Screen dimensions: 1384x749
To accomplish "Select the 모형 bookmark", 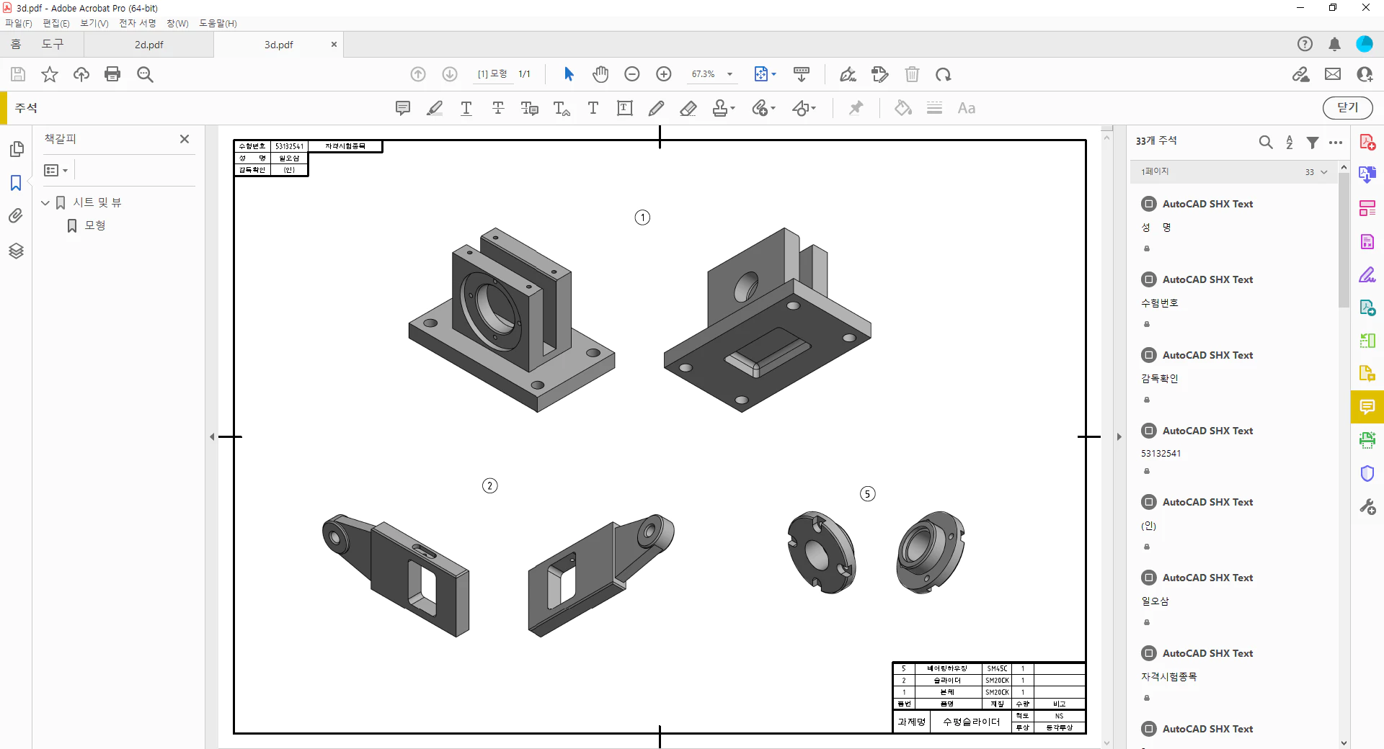I will point(95,225).
